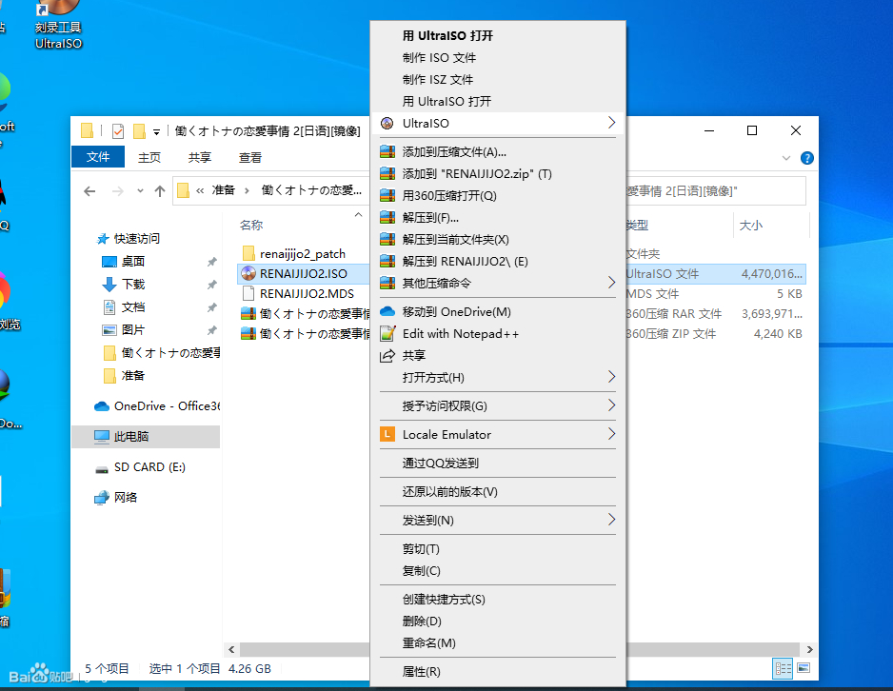
Task: Go up one folder level arrow
Action: point(160,191)
